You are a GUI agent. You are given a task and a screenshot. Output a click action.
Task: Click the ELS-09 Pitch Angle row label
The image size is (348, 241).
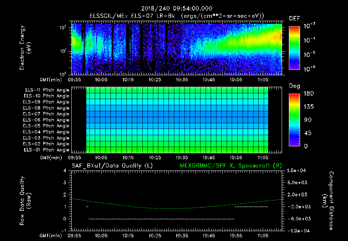46,102
